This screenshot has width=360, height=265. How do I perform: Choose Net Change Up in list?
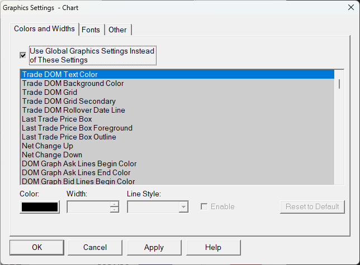coord(48,146)
